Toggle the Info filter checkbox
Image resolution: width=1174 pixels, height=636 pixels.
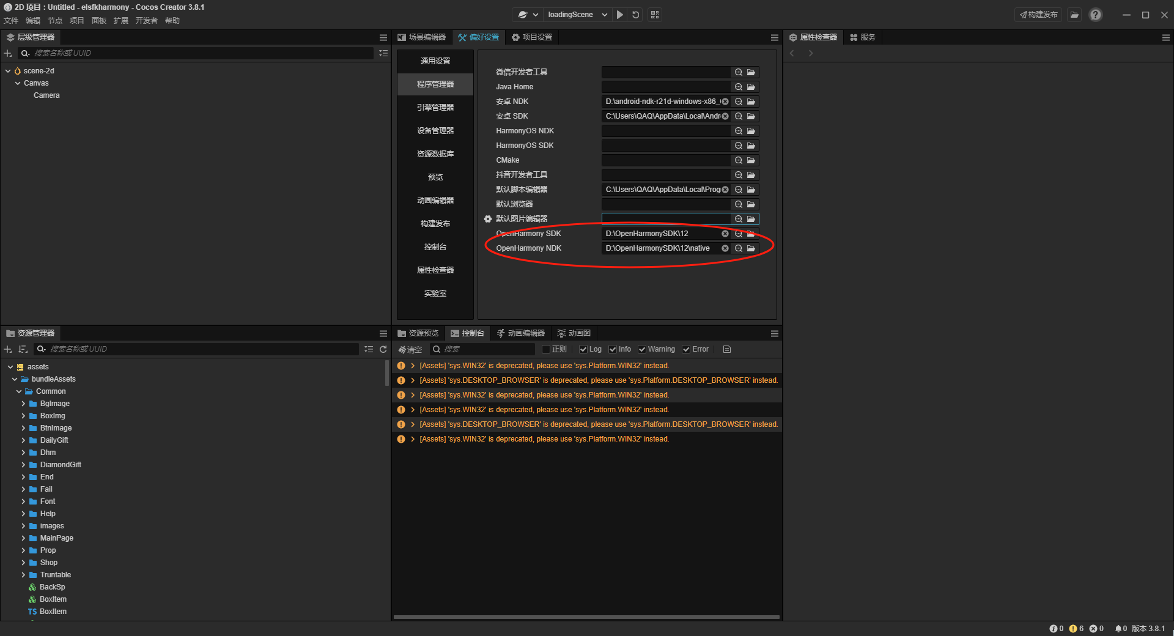tap(613, 349)
